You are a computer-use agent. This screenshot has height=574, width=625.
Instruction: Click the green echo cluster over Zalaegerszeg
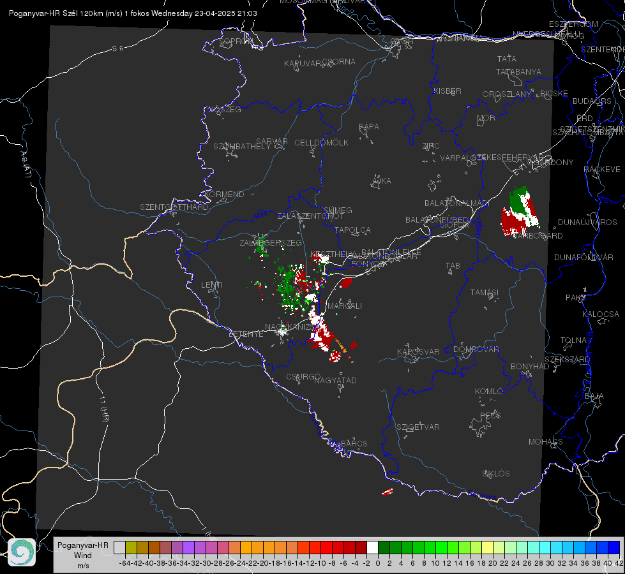click(262, 246)
